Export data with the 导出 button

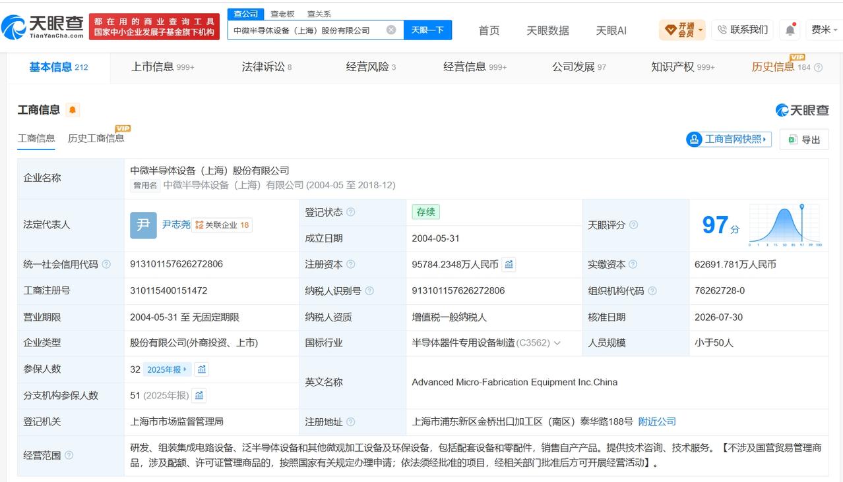[804, 140]
